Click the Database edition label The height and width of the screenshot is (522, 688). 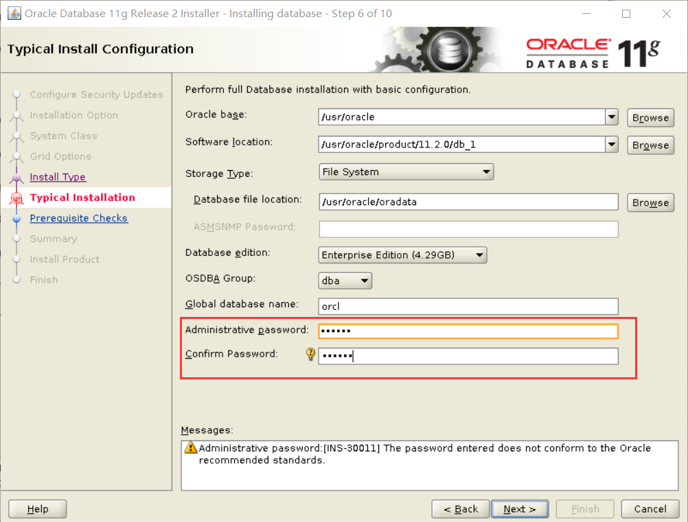[x=228, y=252]
